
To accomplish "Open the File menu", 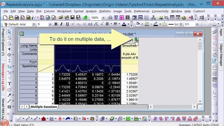I will tap(6, 11).
